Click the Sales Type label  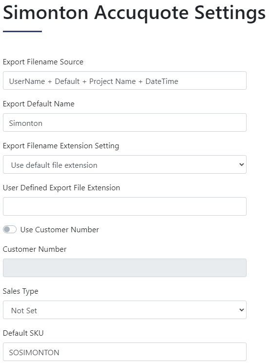pyautogui.click(x=20, y=291)
